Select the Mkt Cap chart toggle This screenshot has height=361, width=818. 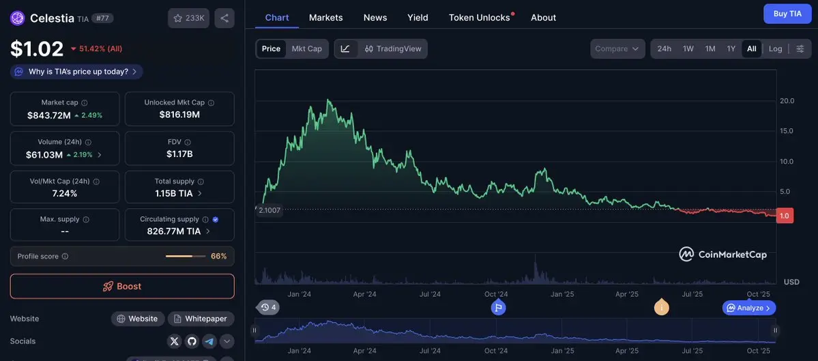click(307, 48)
